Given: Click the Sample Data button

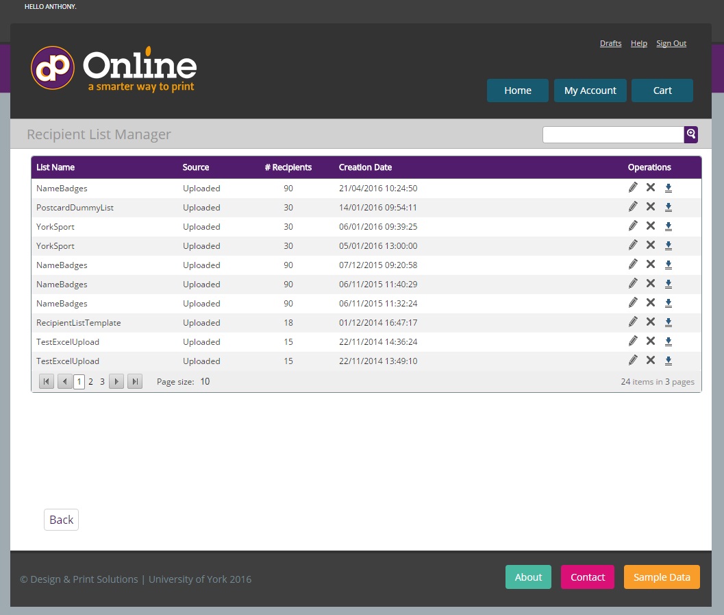Looking at the screenshot, I should click(662, 577).
